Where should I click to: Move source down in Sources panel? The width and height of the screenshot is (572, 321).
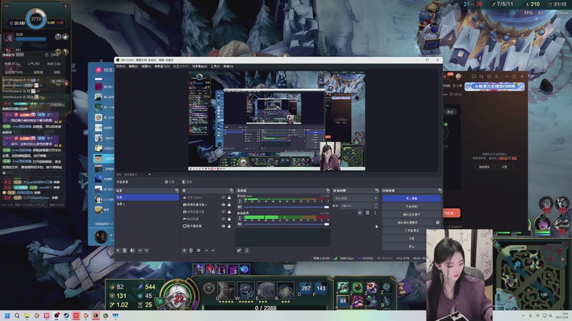pyautogui.click(x=212, y=250)
